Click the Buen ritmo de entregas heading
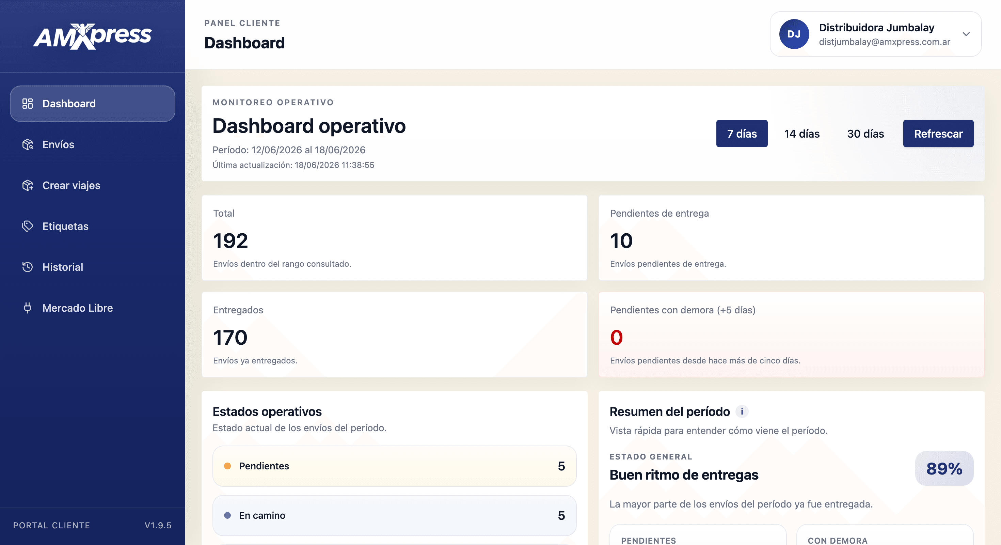The width and height of the screenshot is (1001, 545). (x=684, y=474)
